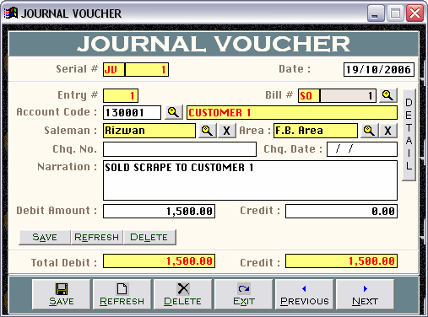The height and width of the screenshot is (317, 428).
Task: Refresh the form using bottom Refresh button
Action: tap(122, 294)
